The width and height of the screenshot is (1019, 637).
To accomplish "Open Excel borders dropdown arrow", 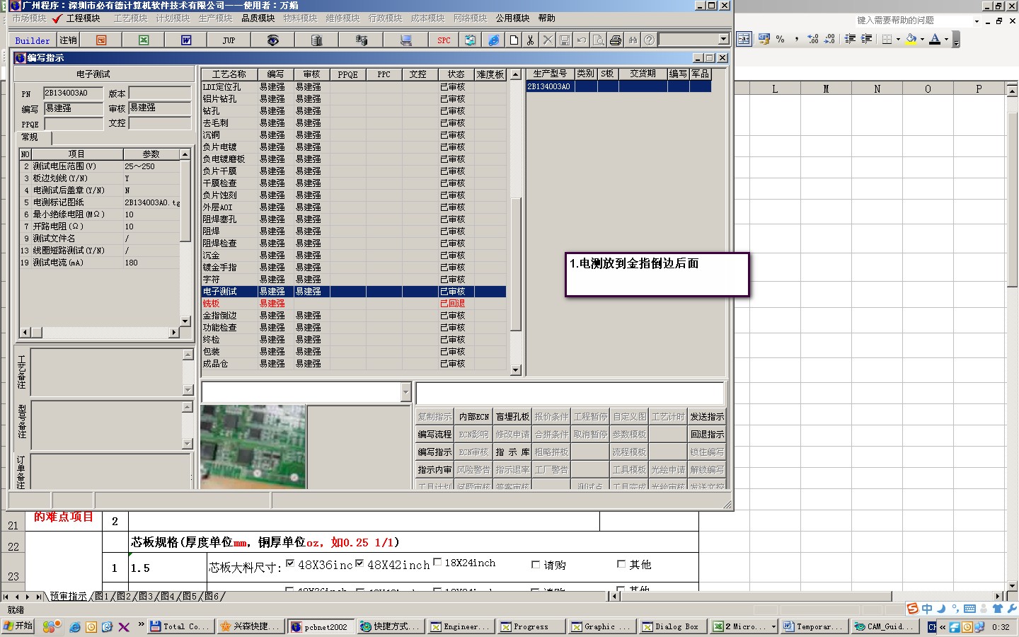I will coord(898,40).
